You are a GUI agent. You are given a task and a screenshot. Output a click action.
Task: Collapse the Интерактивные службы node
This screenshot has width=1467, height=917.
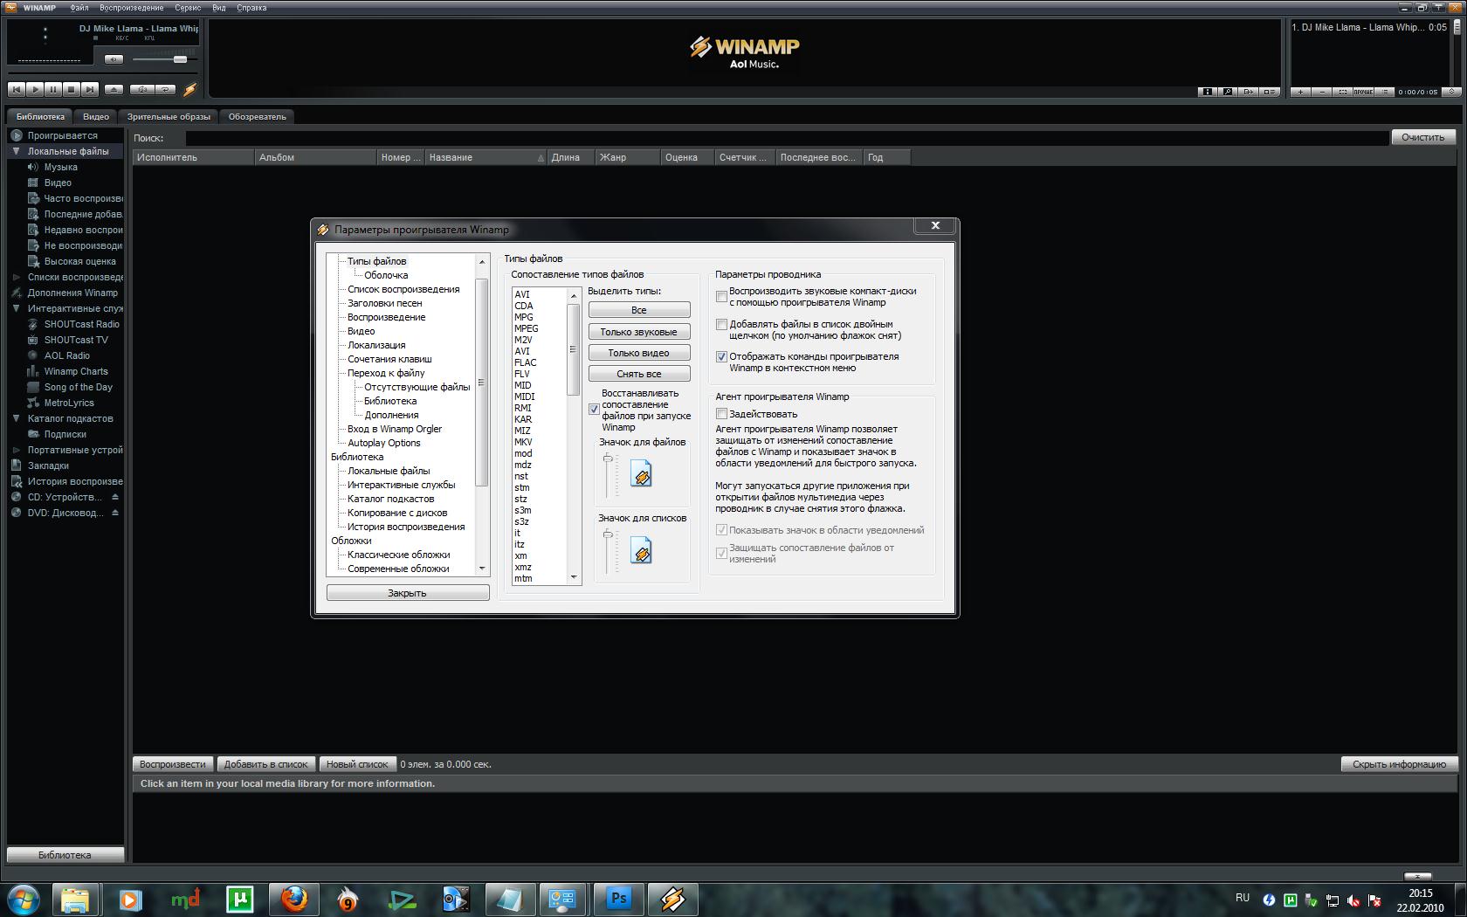[x=17, y=308]
